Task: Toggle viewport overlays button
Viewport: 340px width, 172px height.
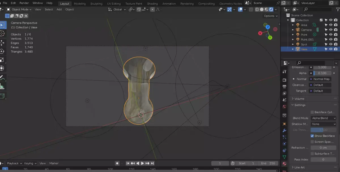Action: coord(240,9)
